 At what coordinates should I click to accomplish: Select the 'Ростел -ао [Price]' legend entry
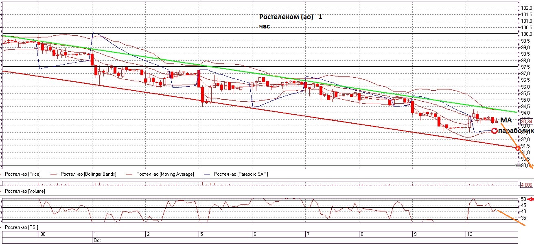pos(22,174)
